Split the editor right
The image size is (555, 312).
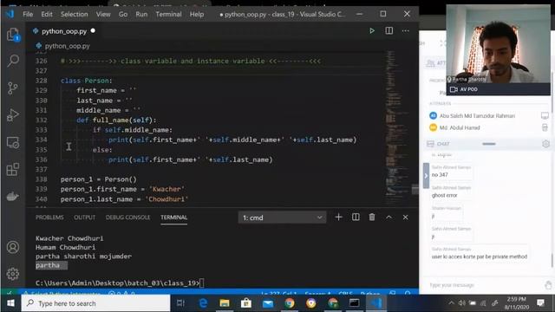(388, 31)
